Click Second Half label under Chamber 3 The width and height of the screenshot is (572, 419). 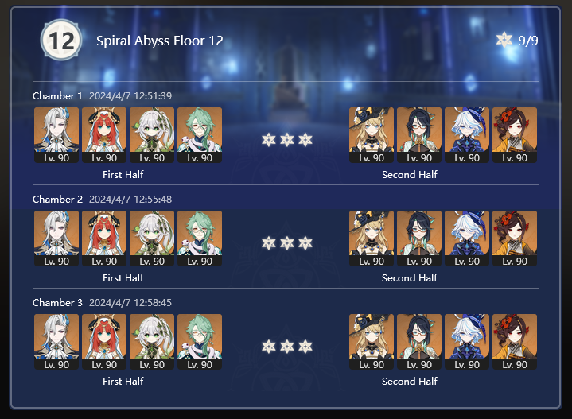pos(409,382)
